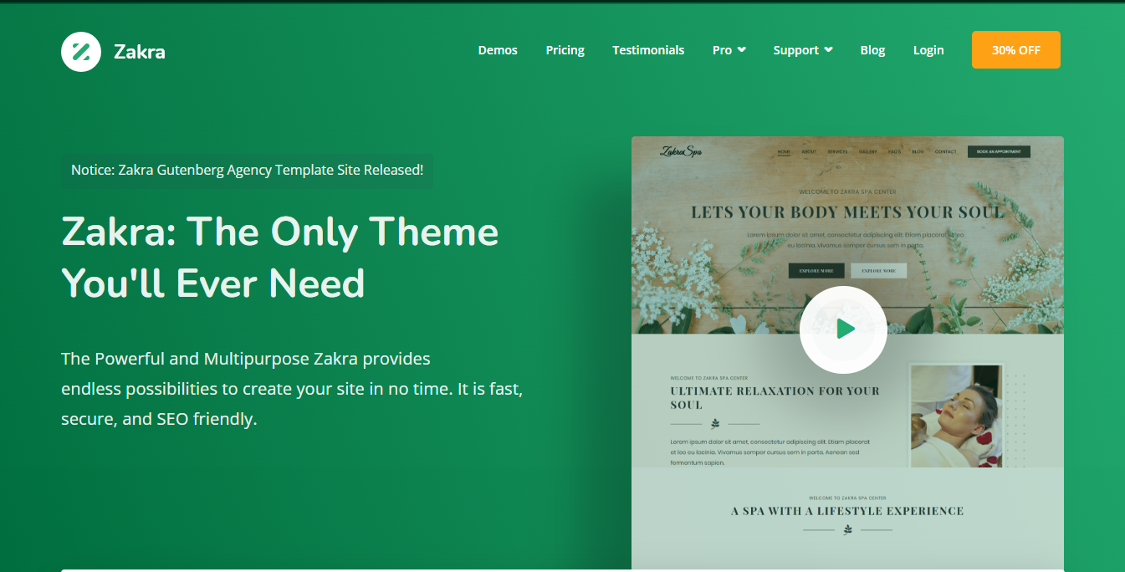Click the Home link in spa preview
This screenshot has height=572, width=1125.
tap(784, 152)
